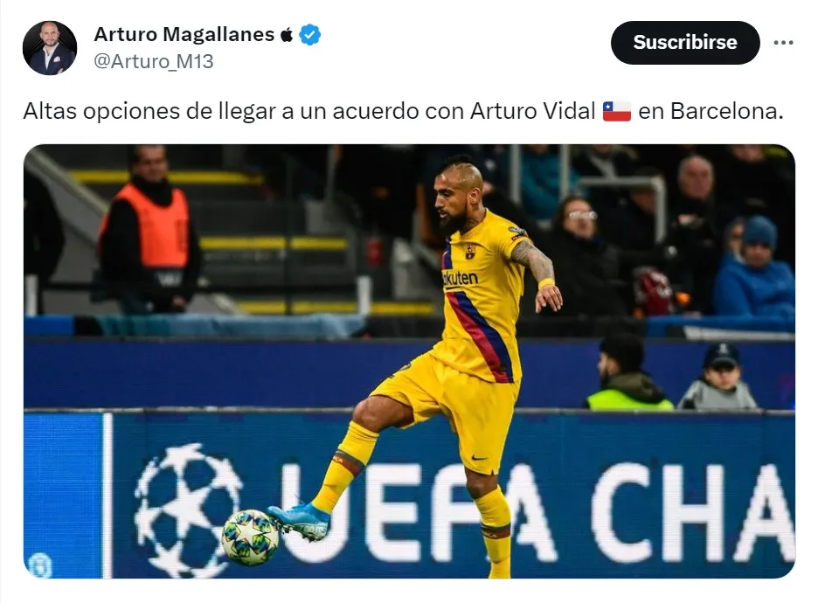Click the Rakuten sponsor text on jersey
This screenshot has width=818, height=603.
(460, 279)
